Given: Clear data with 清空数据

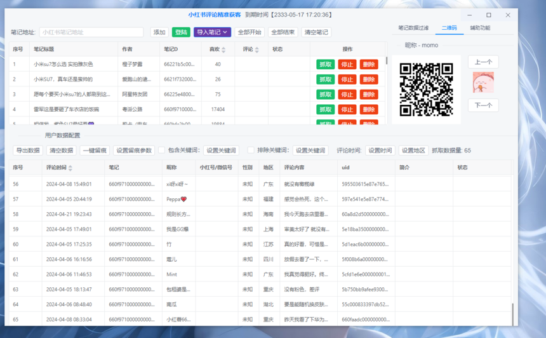Looking at the screenshot, I should pyautogui.click(x=62, y=150).
